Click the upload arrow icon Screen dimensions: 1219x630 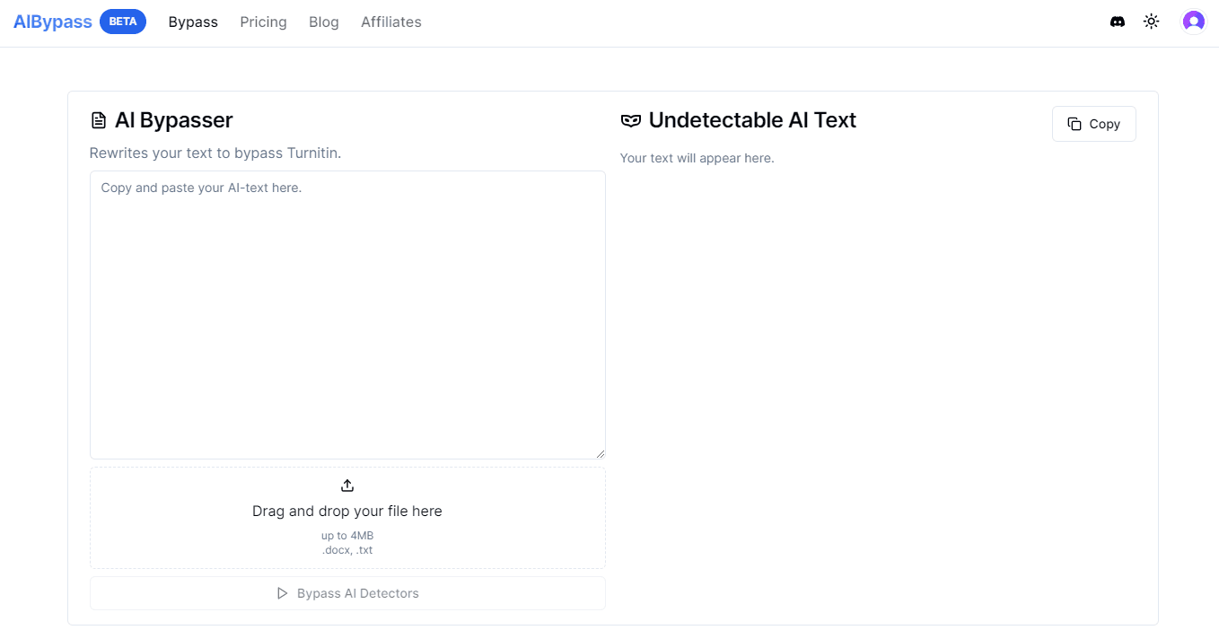pyautogui.click(x=347, y=486)
